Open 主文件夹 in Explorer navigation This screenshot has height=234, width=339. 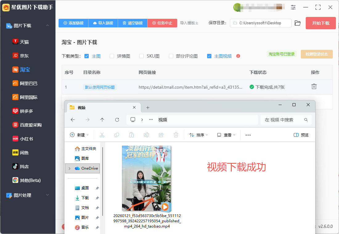click(85, 149)
